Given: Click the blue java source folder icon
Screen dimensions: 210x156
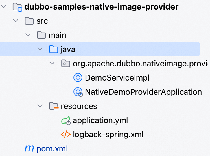Looking at the screenshot, I should click(53, 49).
